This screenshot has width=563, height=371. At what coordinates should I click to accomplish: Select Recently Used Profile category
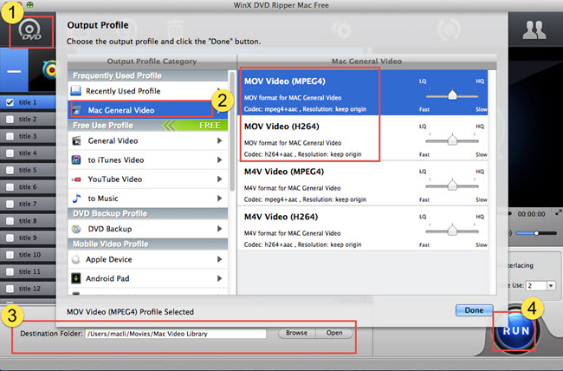(x=147, y=91)
